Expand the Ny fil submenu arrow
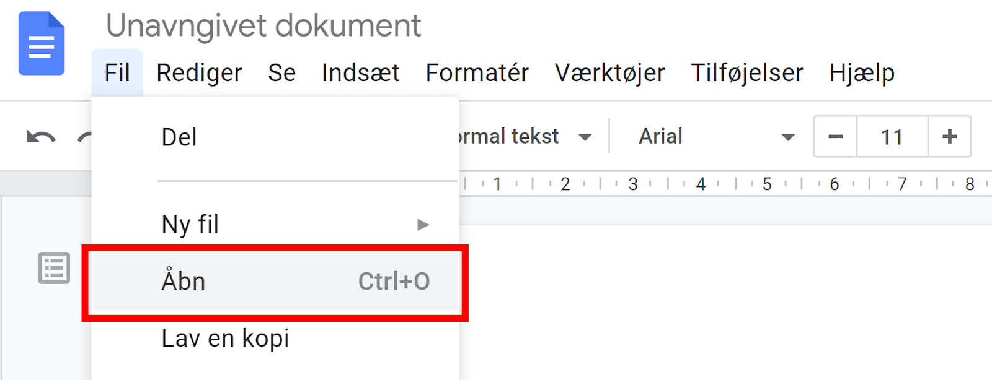The height and width of the screenshot is (380, 992). click(423, 224)
